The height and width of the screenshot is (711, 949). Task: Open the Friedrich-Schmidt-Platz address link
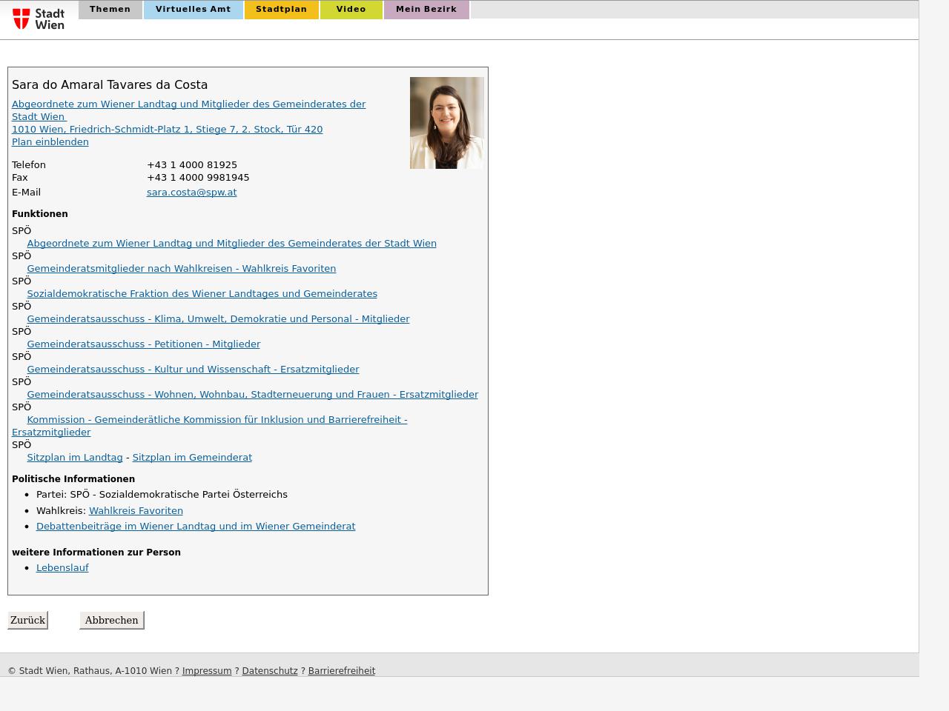pyautogui.click(x=167, y=130)
